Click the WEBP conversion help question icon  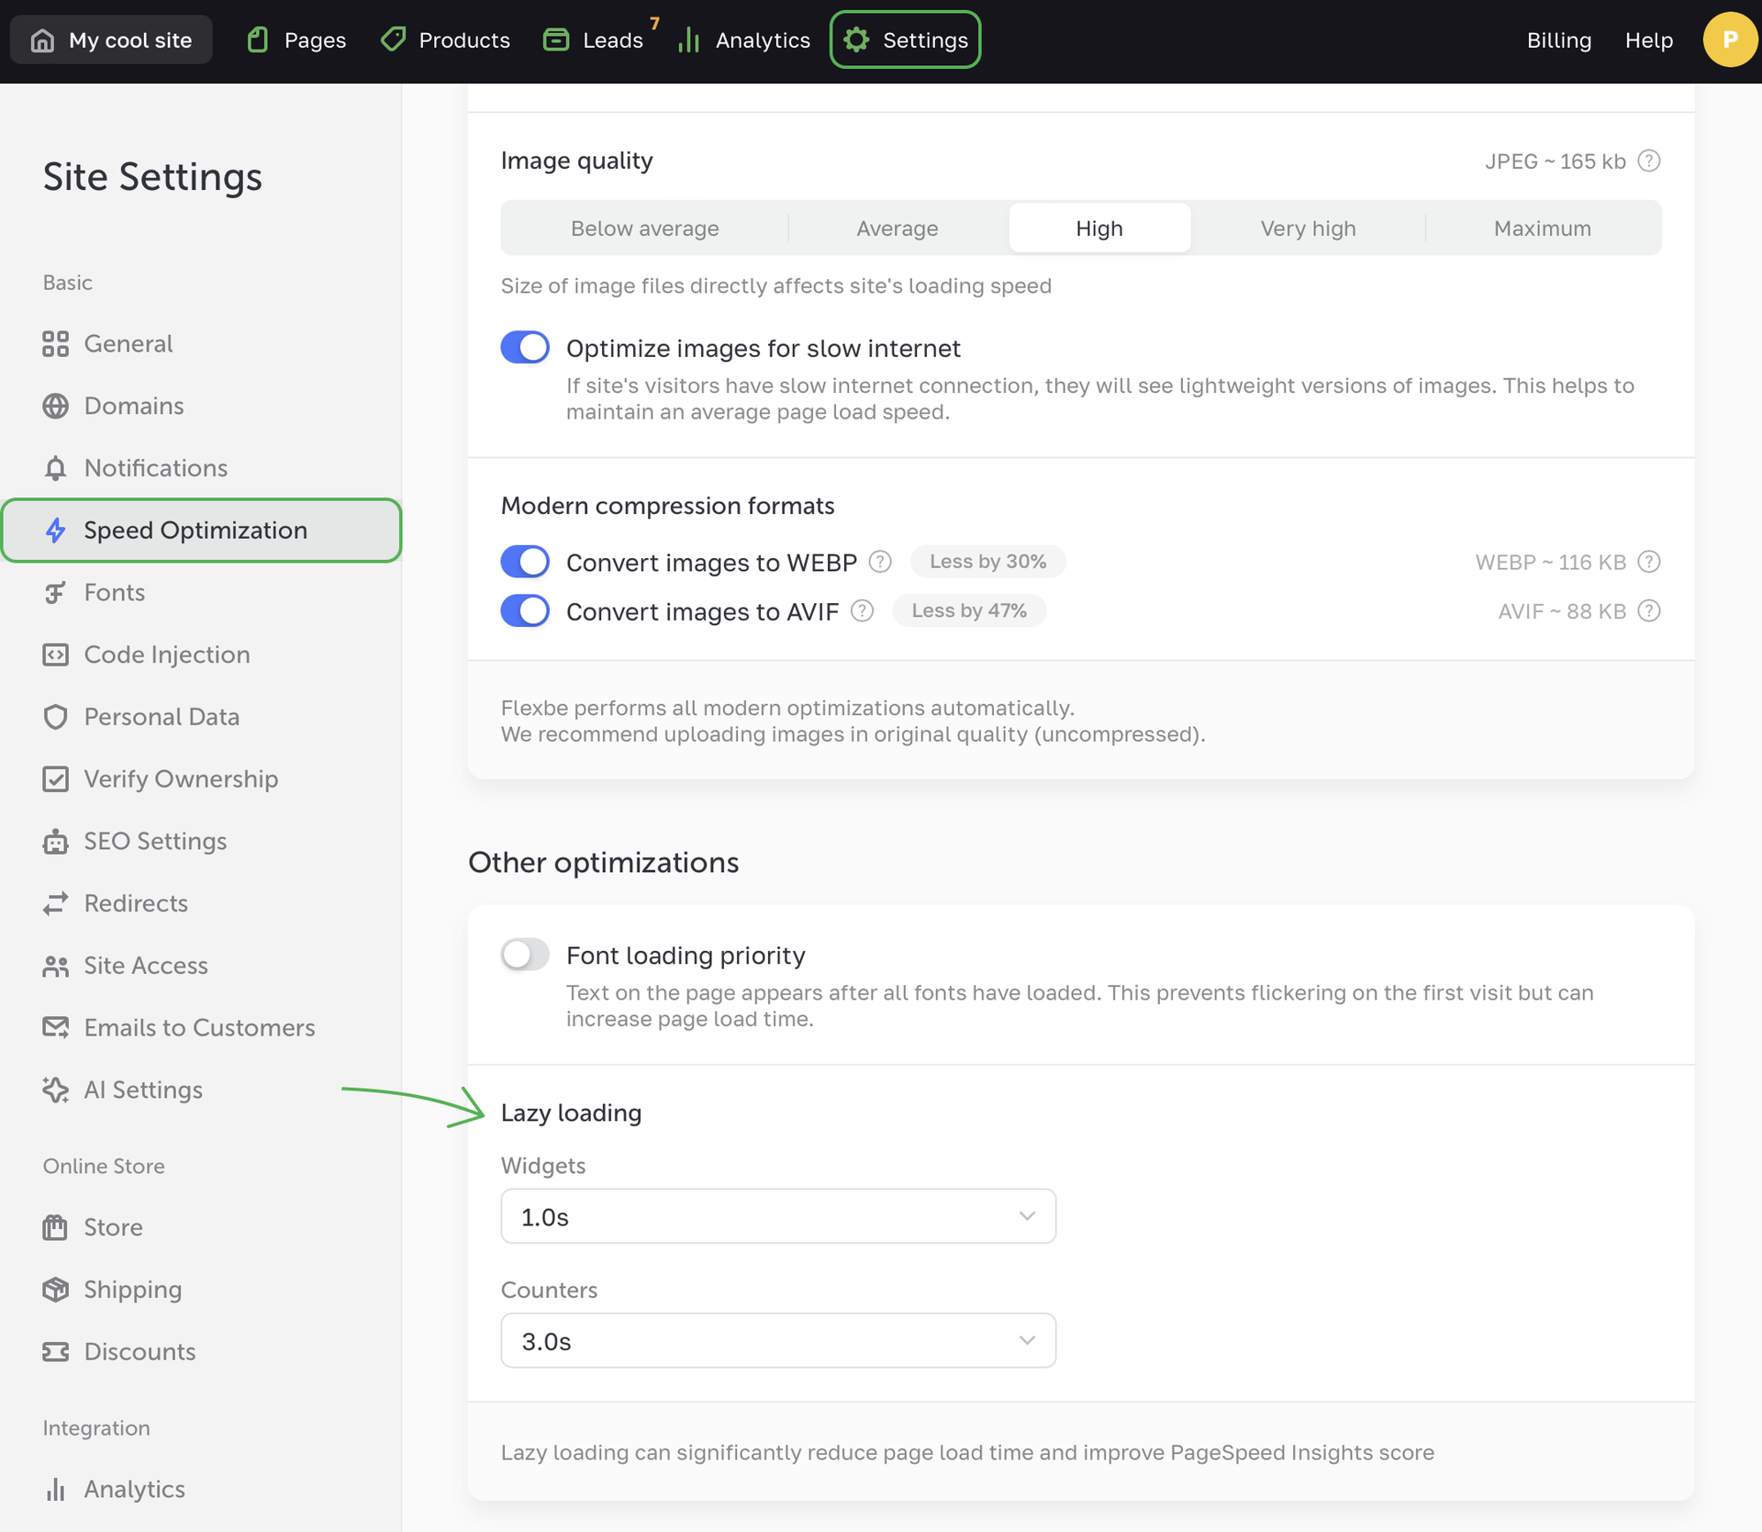[x=879, y=562]
